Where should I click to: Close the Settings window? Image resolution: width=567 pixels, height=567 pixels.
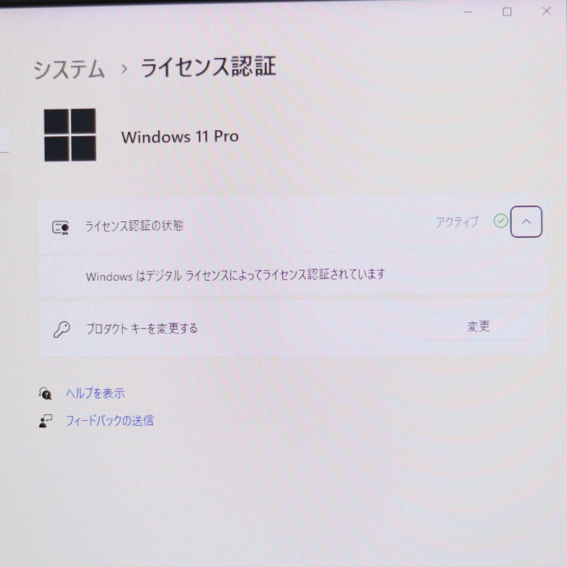tap(547, 11)
